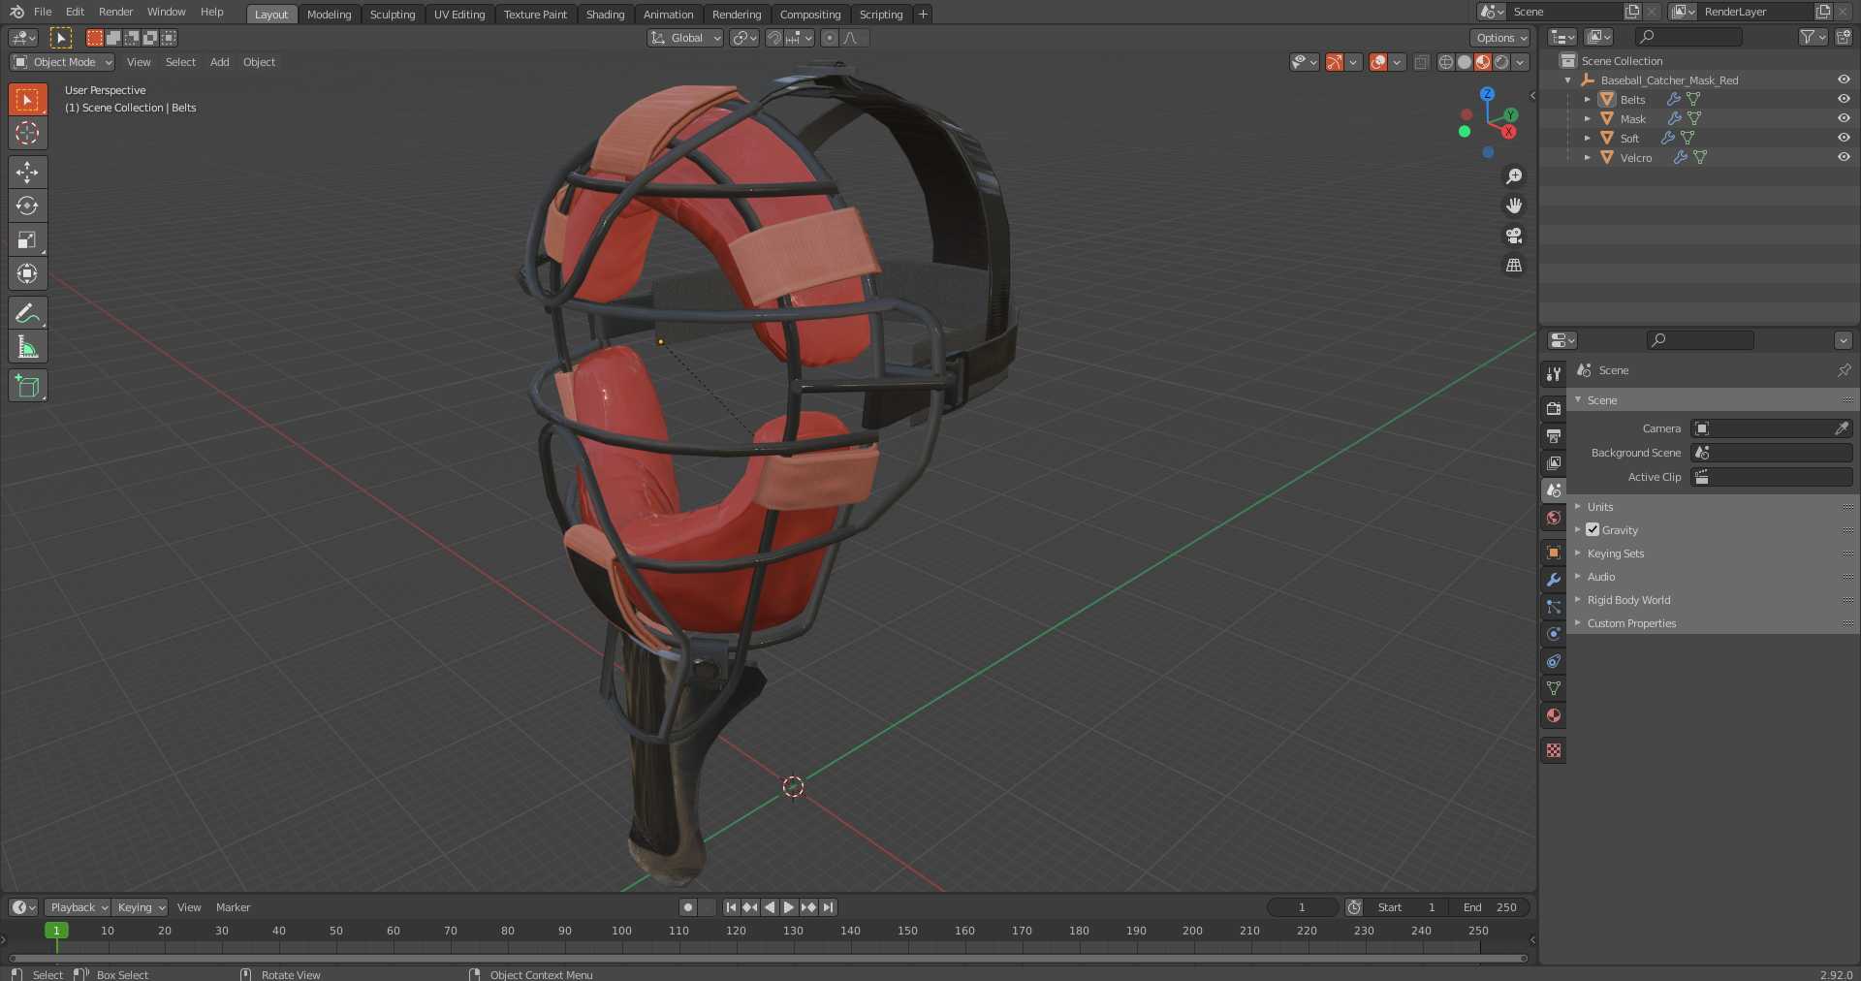Switch to the Shading workspace tab
1861x981 pixels.
pos(605,14)
